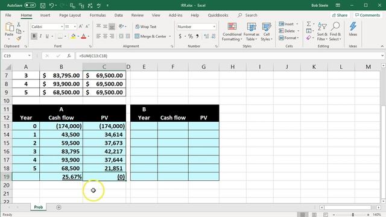Increase font size with larger A icon
The height and width of the screenshot is (217, 386).
(81, 27)
